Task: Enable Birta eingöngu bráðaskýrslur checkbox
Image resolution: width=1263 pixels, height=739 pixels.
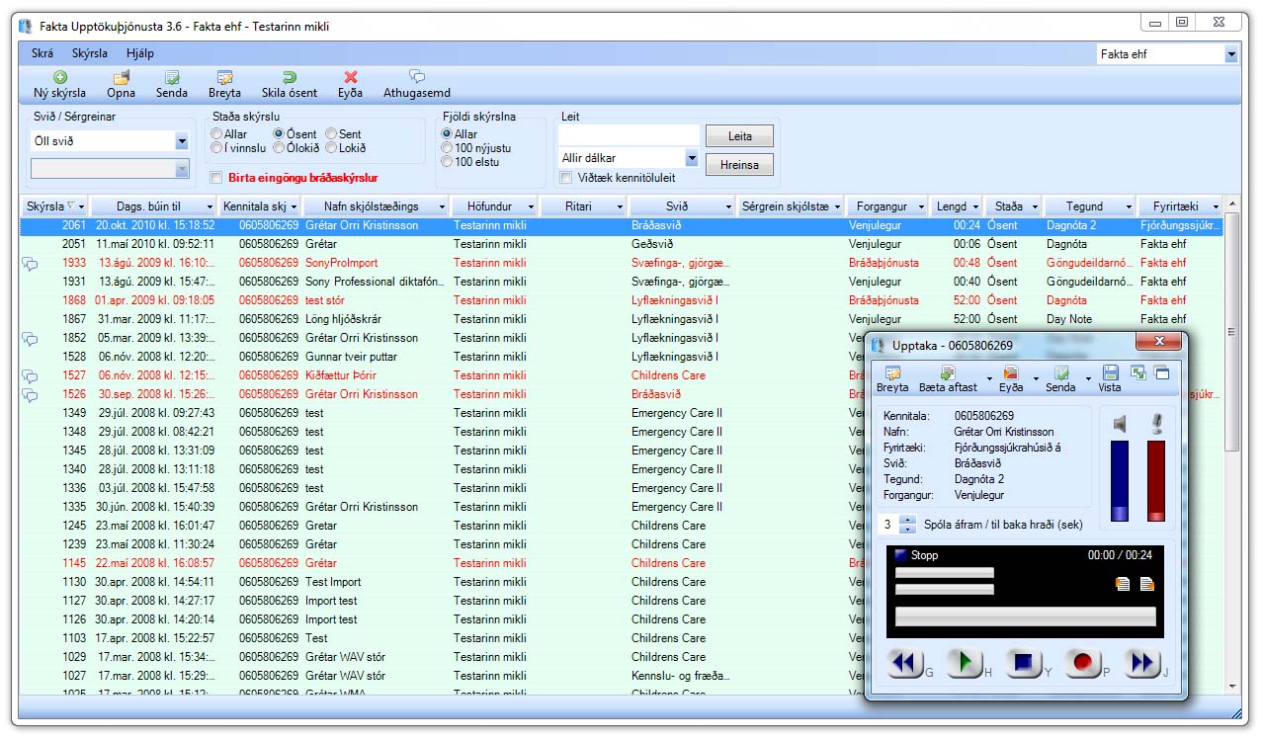Action: pos(216,178)
